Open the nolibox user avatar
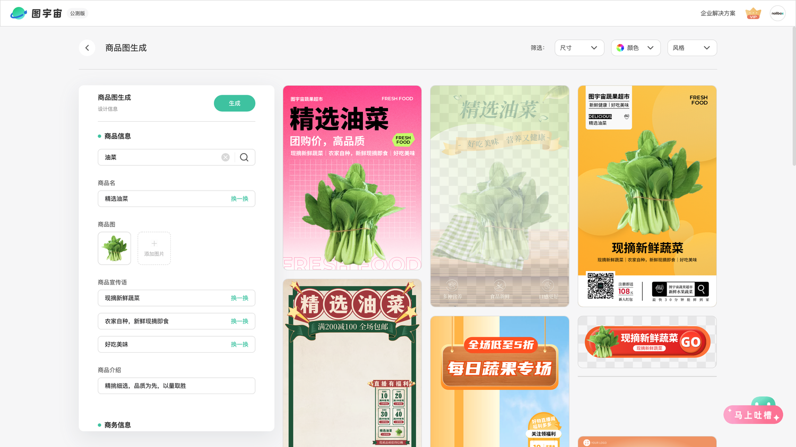The image size is (796, 447). pyautogui.click(x=777, y=13)
